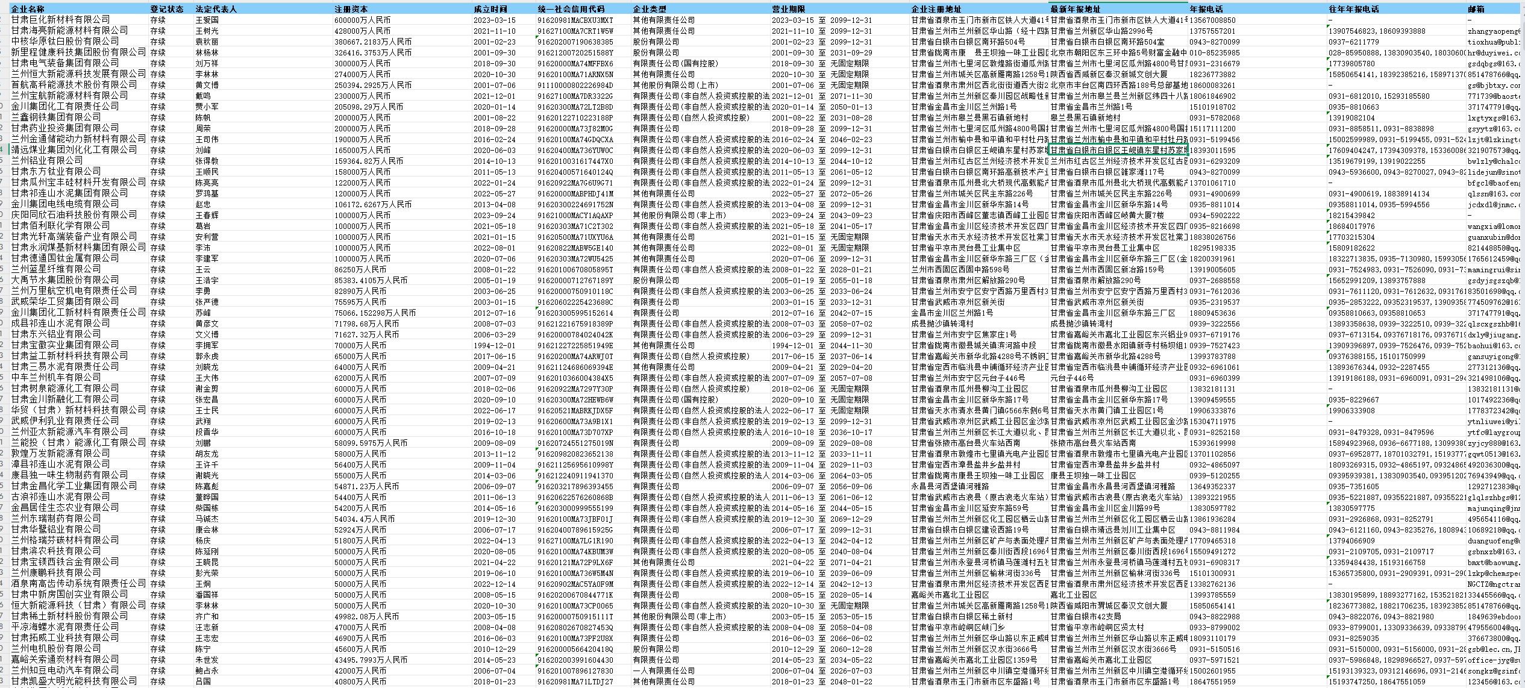Select the 登记状态 header cell

click(x=167, y=9)
